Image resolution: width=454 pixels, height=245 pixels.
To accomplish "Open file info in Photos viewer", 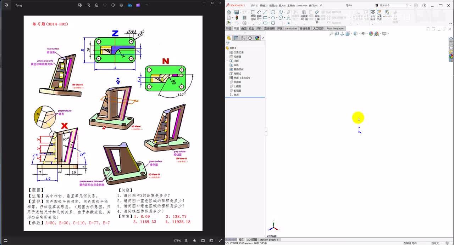I will [x=113, y=5].
